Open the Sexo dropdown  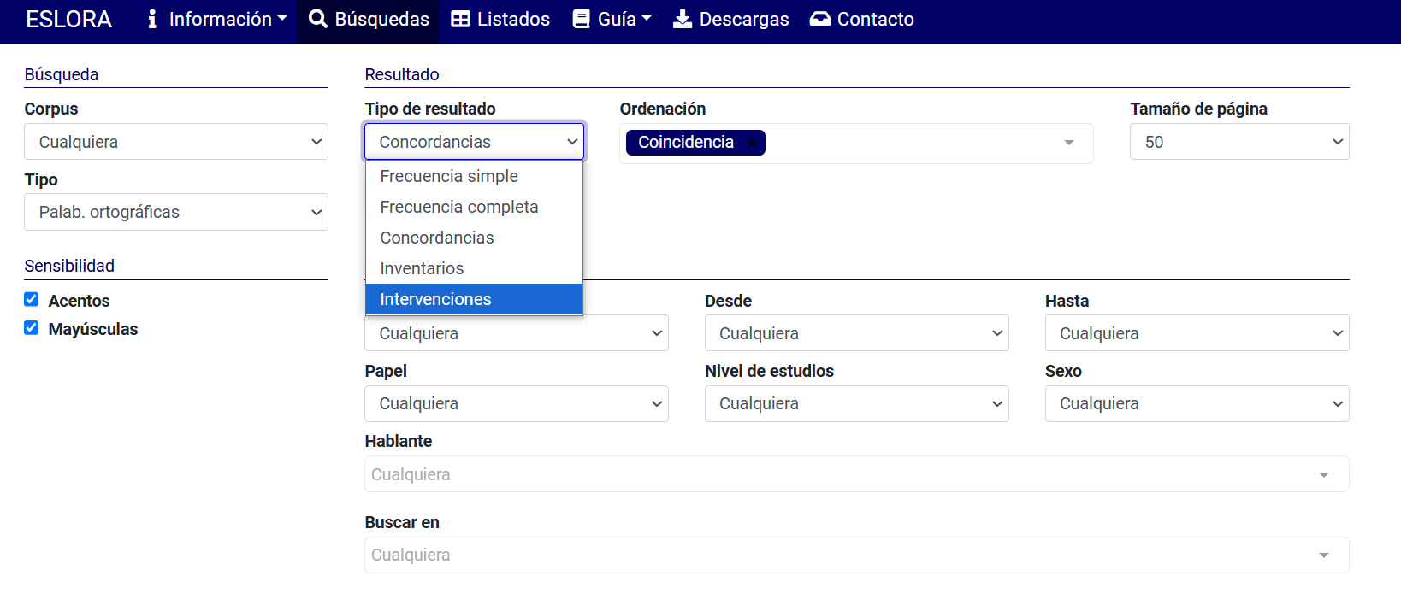[x=1196, y=403]
